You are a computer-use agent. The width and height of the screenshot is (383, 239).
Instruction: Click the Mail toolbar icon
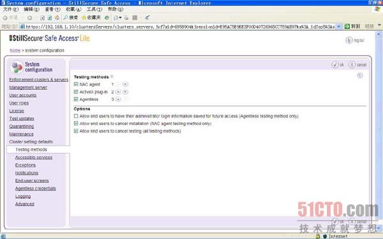tap(116, 18)
